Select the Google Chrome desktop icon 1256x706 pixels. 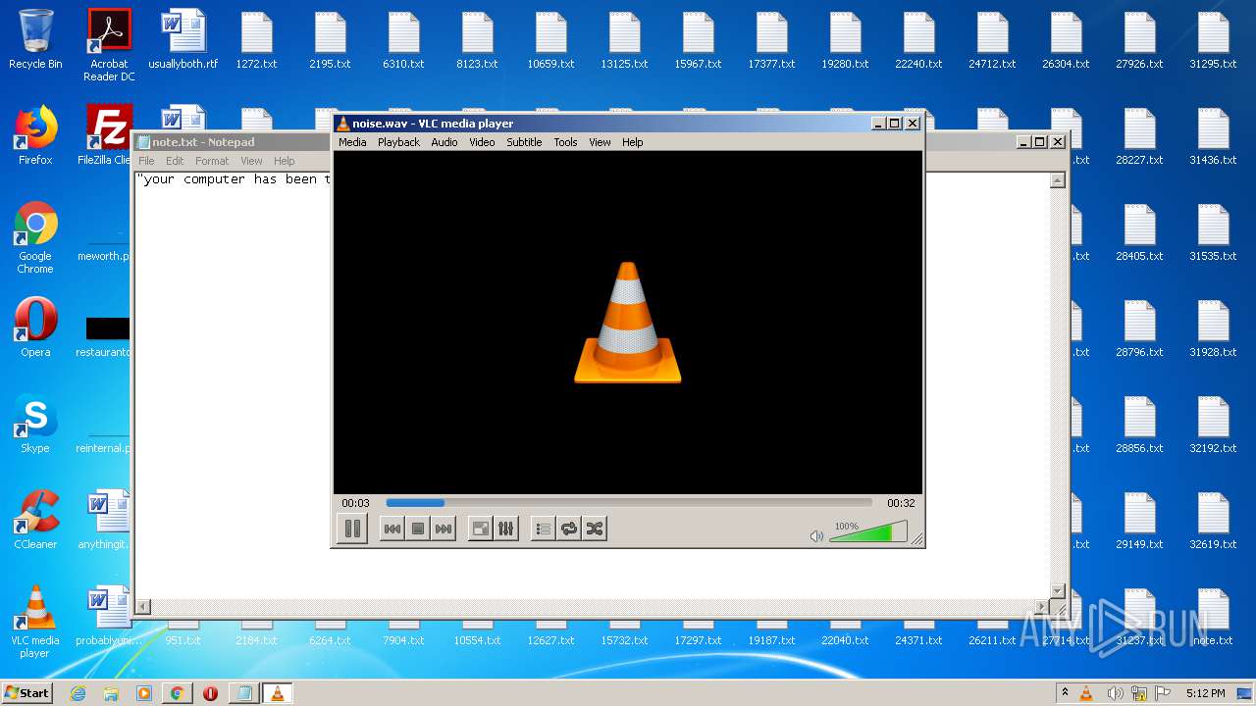pyautogui.click(x=35, y=238)
